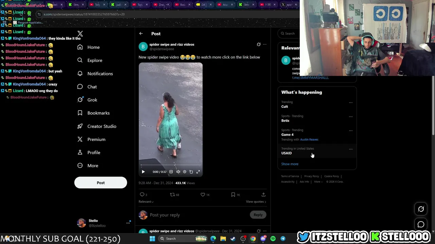
Task: Open the Accessibility footer link
Action: click(x=288, y=182)
